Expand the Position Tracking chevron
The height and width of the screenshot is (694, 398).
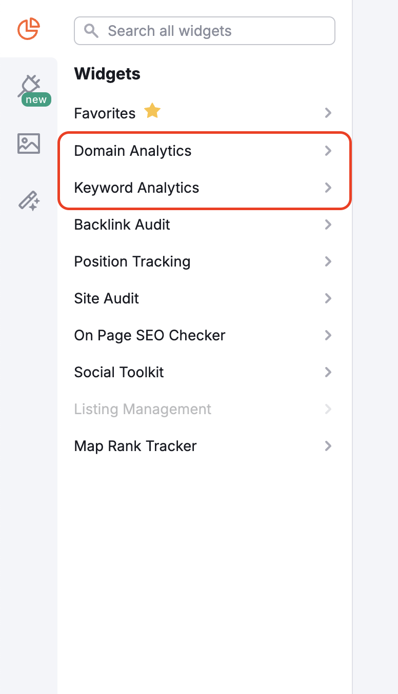(328, 261)
